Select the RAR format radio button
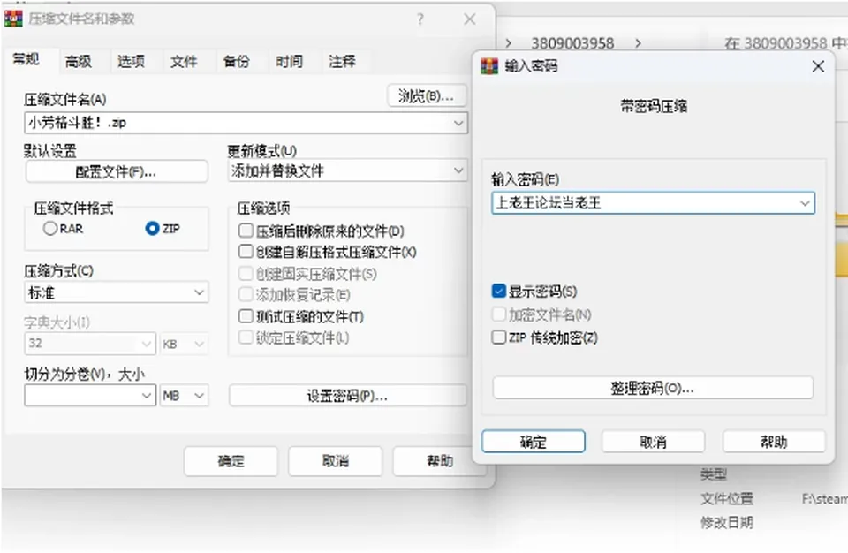The height and width of the screenshot is (553, 848). [x=50, y=228]
